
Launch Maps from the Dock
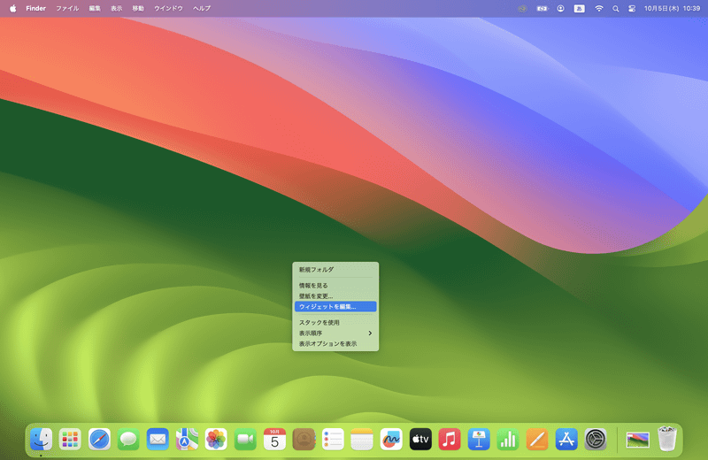pyautogui.click(x=187, y=440)
